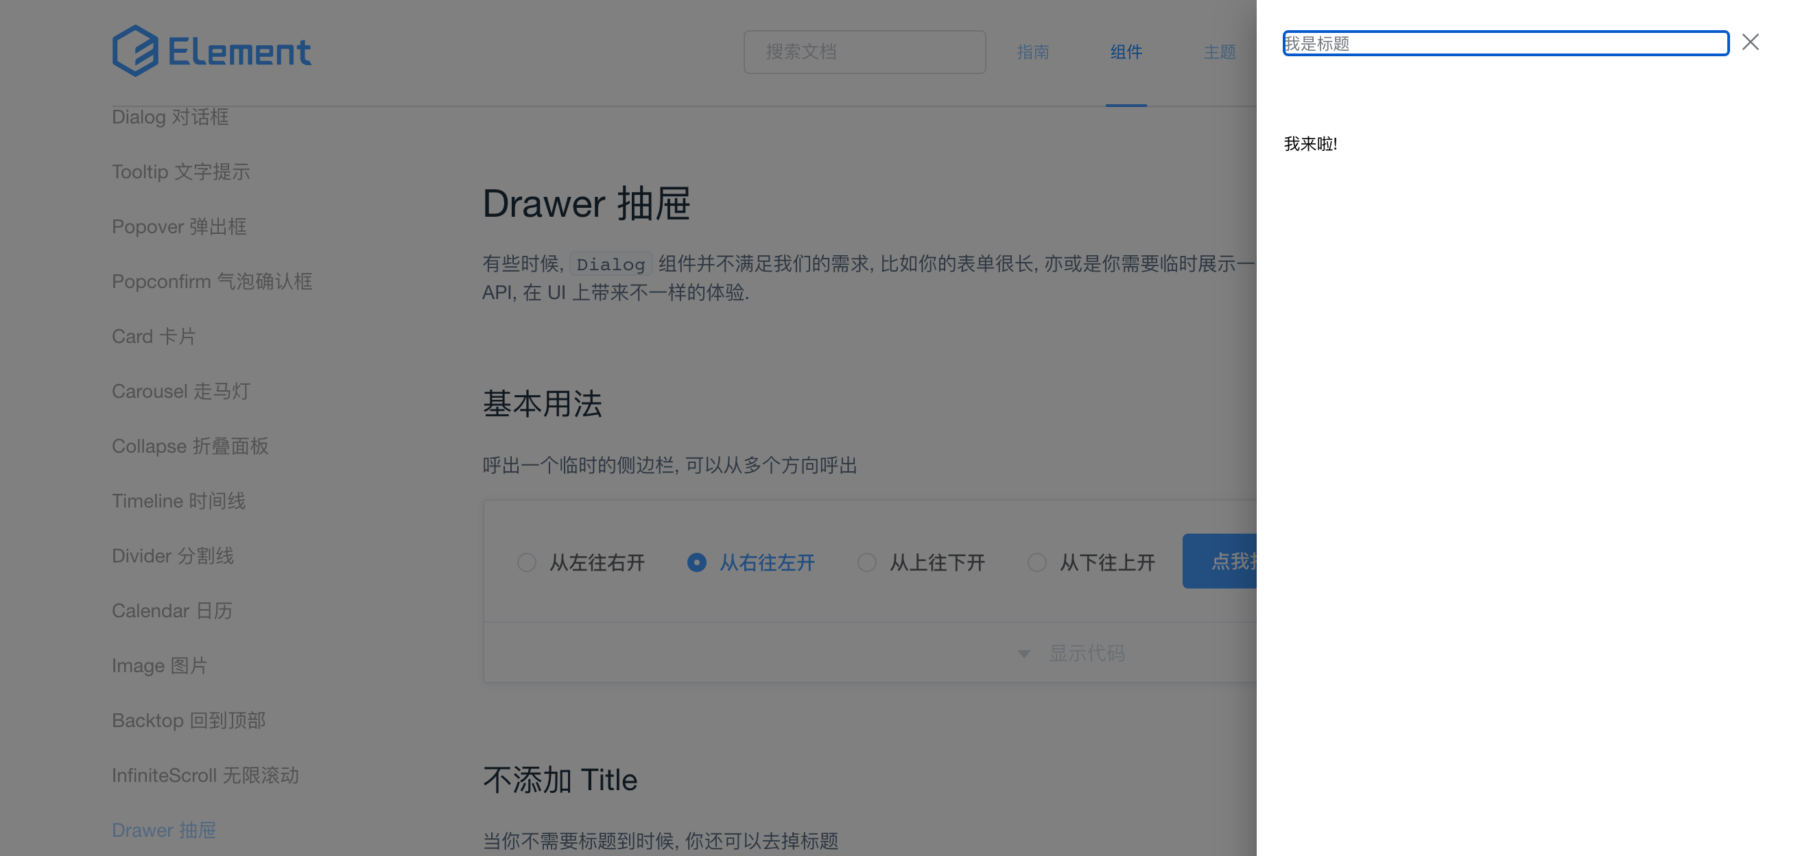The height and width of the screenshot is (856, 1800).
Task: Click the Element logo
Action: 212,51
